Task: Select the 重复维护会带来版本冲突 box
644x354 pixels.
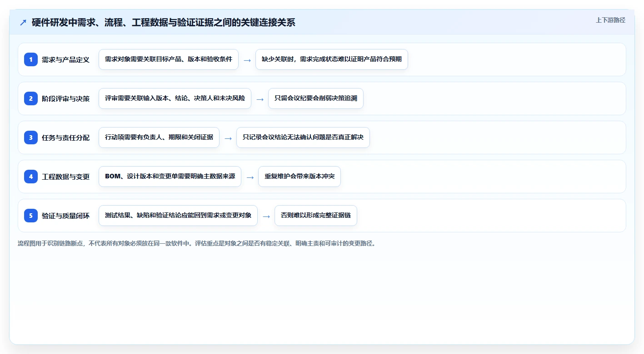Action: pyautogui.click(x=300, y=177)
